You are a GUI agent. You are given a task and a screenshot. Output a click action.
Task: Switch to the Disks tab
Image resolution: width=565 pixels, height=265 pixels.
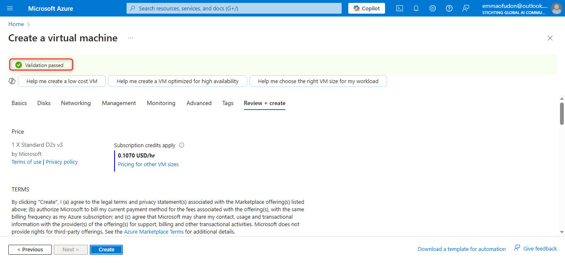coord(44,103)
